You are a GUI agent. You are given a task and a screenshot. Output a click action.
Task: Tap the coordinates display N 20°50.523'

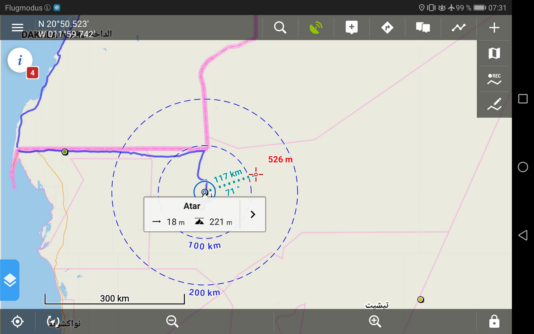(x=63, y=24)
